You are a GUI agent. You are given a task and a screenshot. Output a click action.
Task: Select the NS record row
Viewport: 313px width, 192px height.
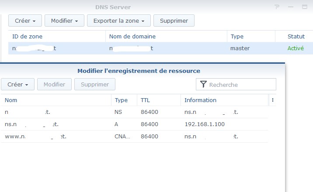(x=134, y=112)
